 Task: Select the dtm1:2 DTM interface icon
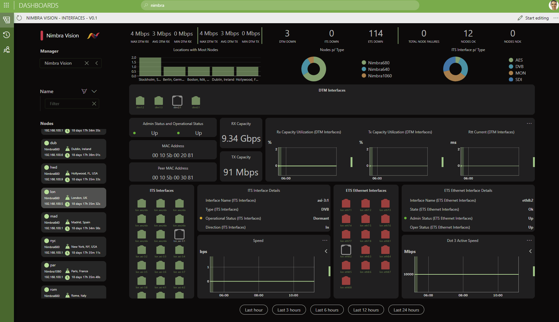click(x=140, y=101)
